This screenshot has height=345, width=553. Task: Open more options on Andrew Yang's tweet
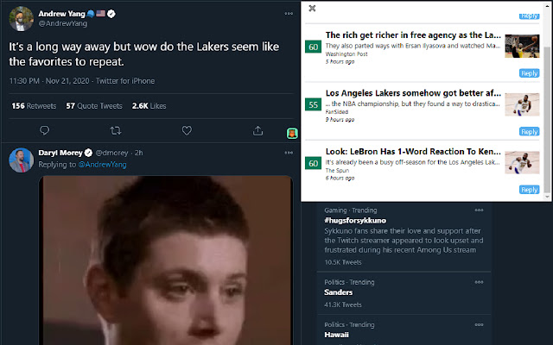(x=289, y=14)
